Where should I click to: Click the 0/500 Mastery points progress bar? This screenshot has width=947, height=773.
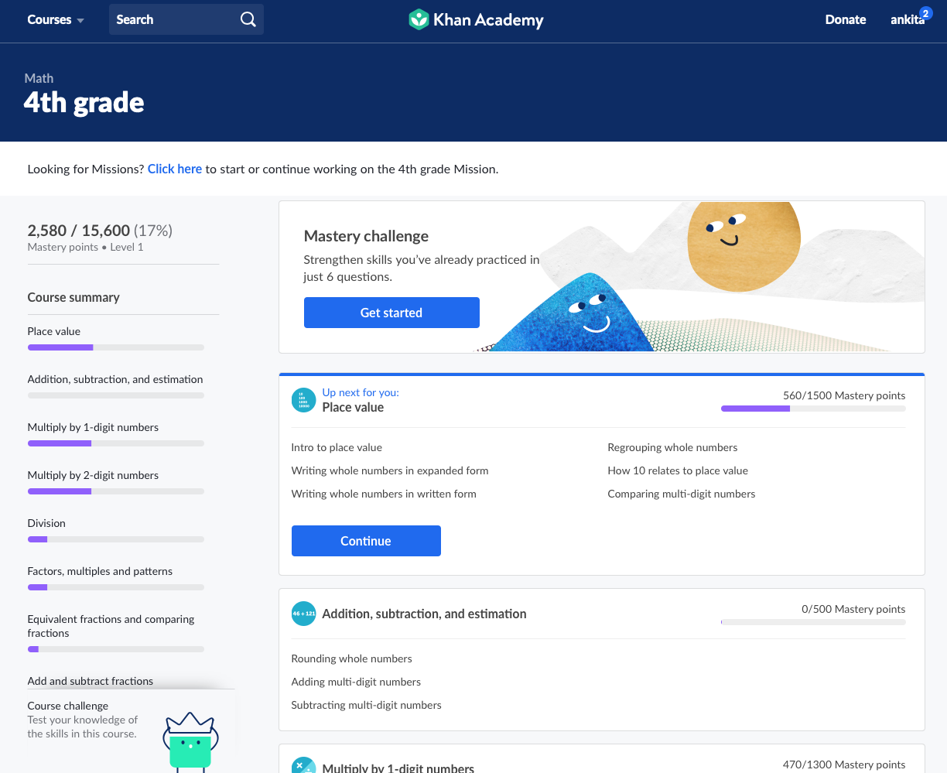pyautogui.click(x=813, y=622)
